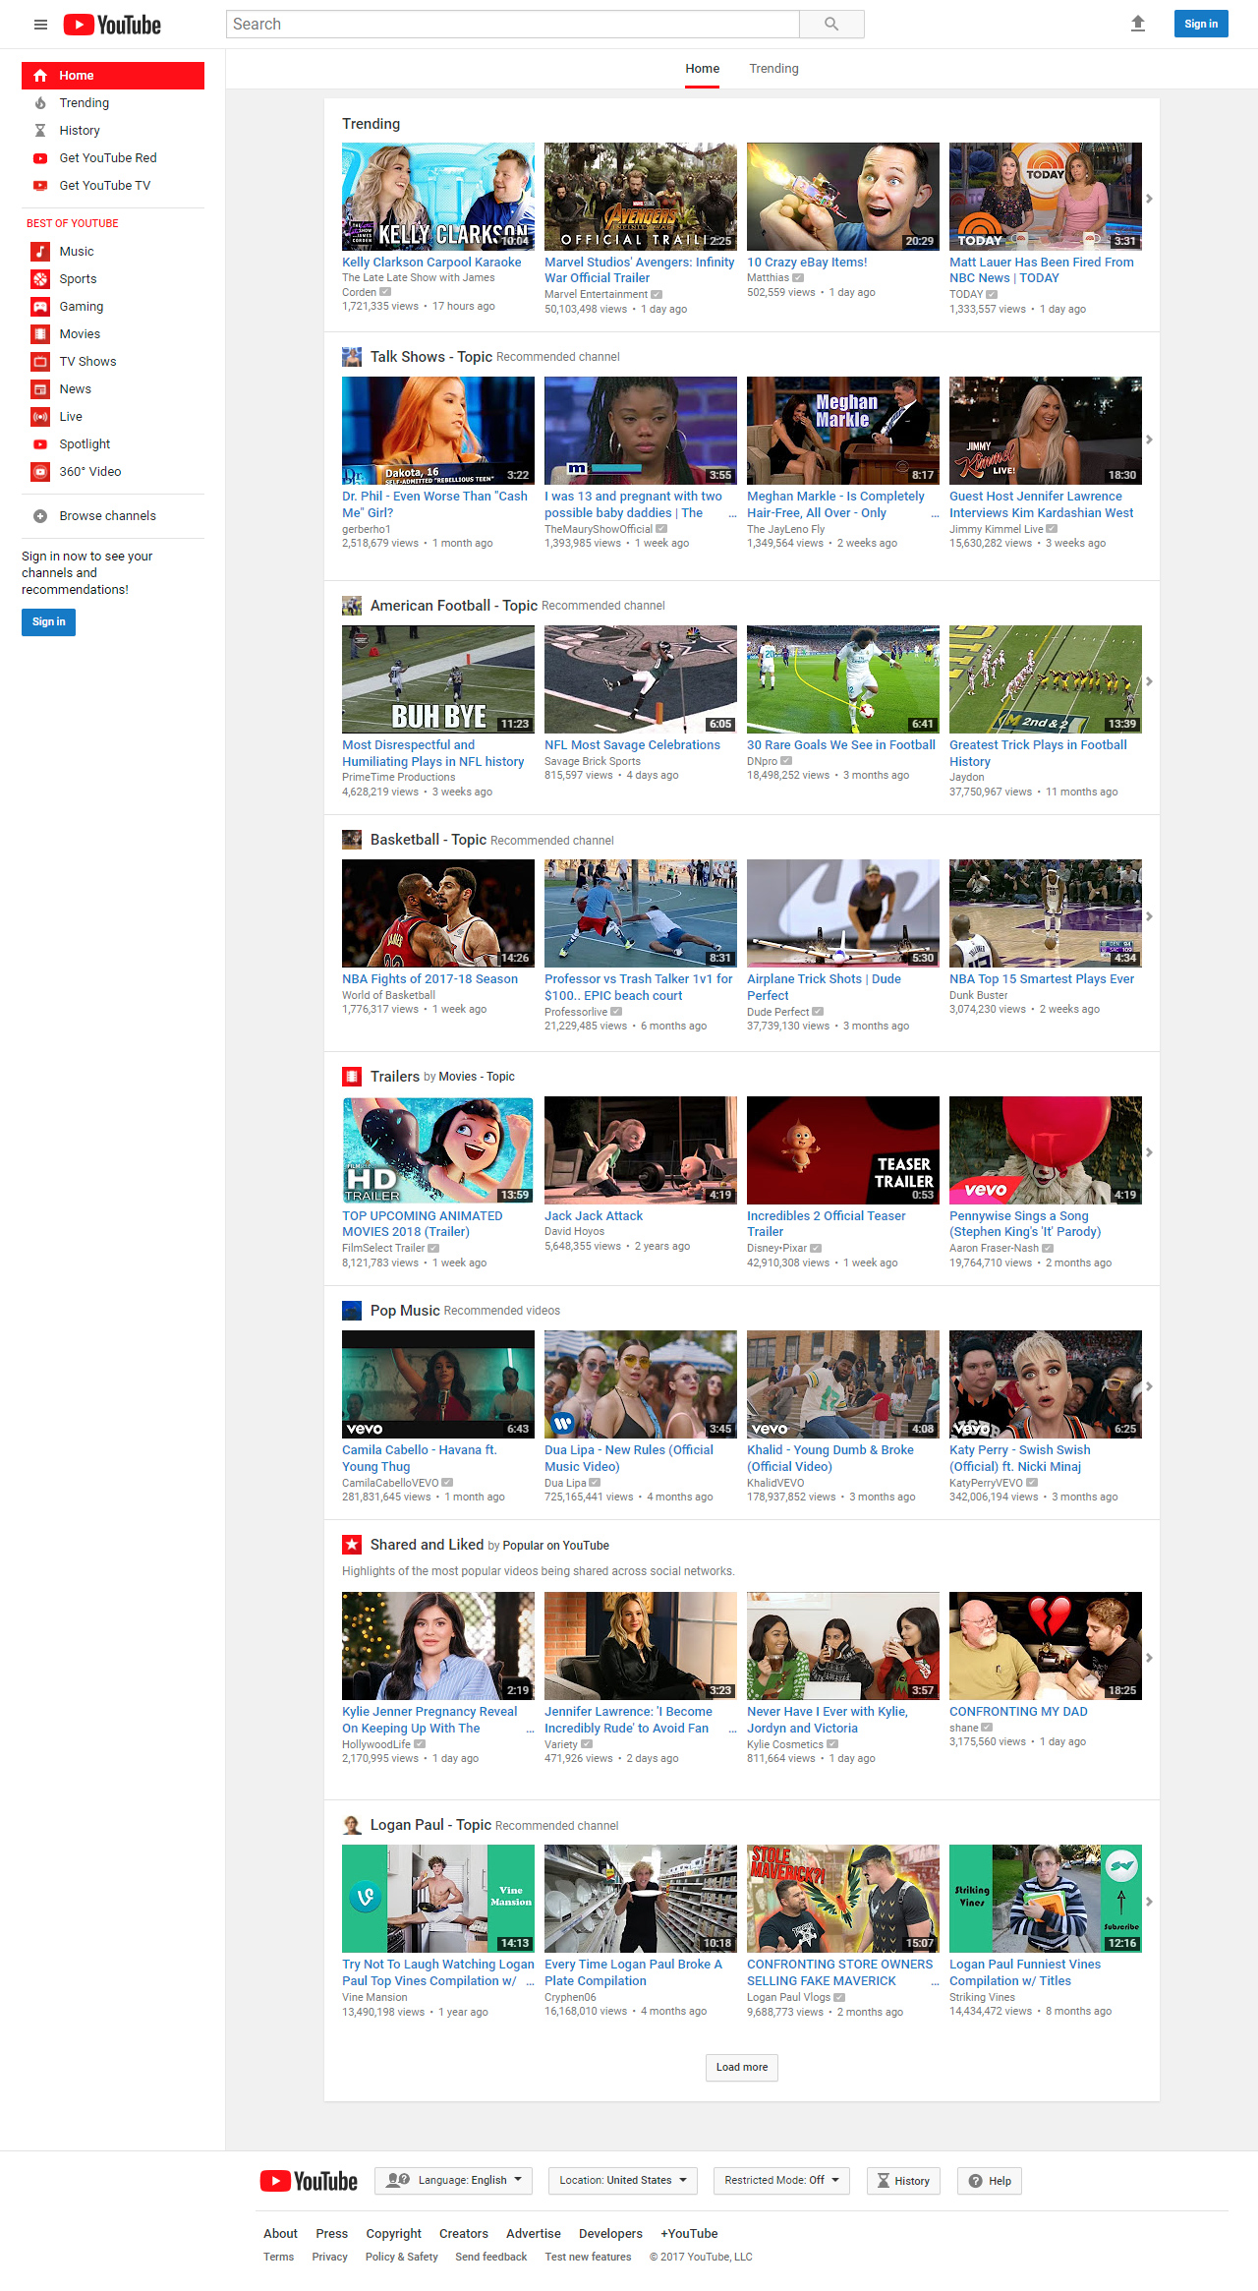This screenshot has width=1258, height=2291.
Task: Click Browse channels plus icon
Action: click(40, 516)
